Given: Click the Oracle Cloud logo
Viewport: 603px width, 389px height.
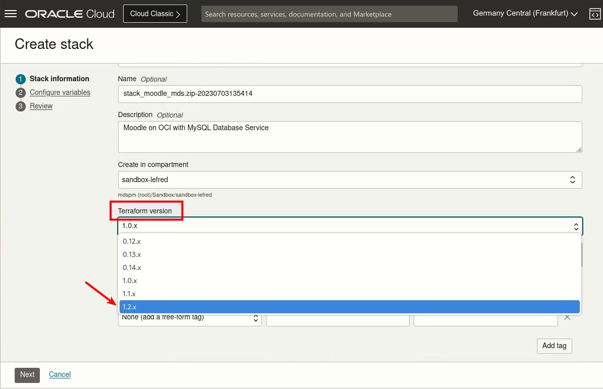Looking at the screenshot, I should (x=69, y=14).
